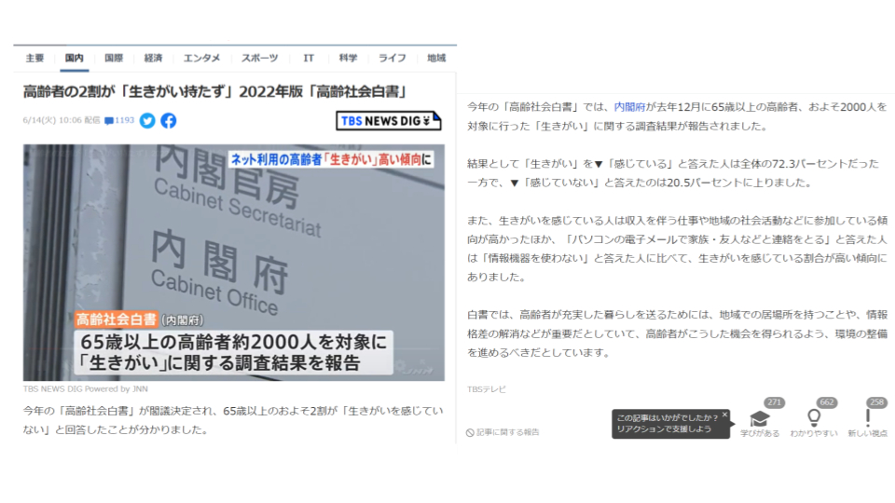Go to the エンタメ tab
The image size is (895, 503).
coord(201,58)
